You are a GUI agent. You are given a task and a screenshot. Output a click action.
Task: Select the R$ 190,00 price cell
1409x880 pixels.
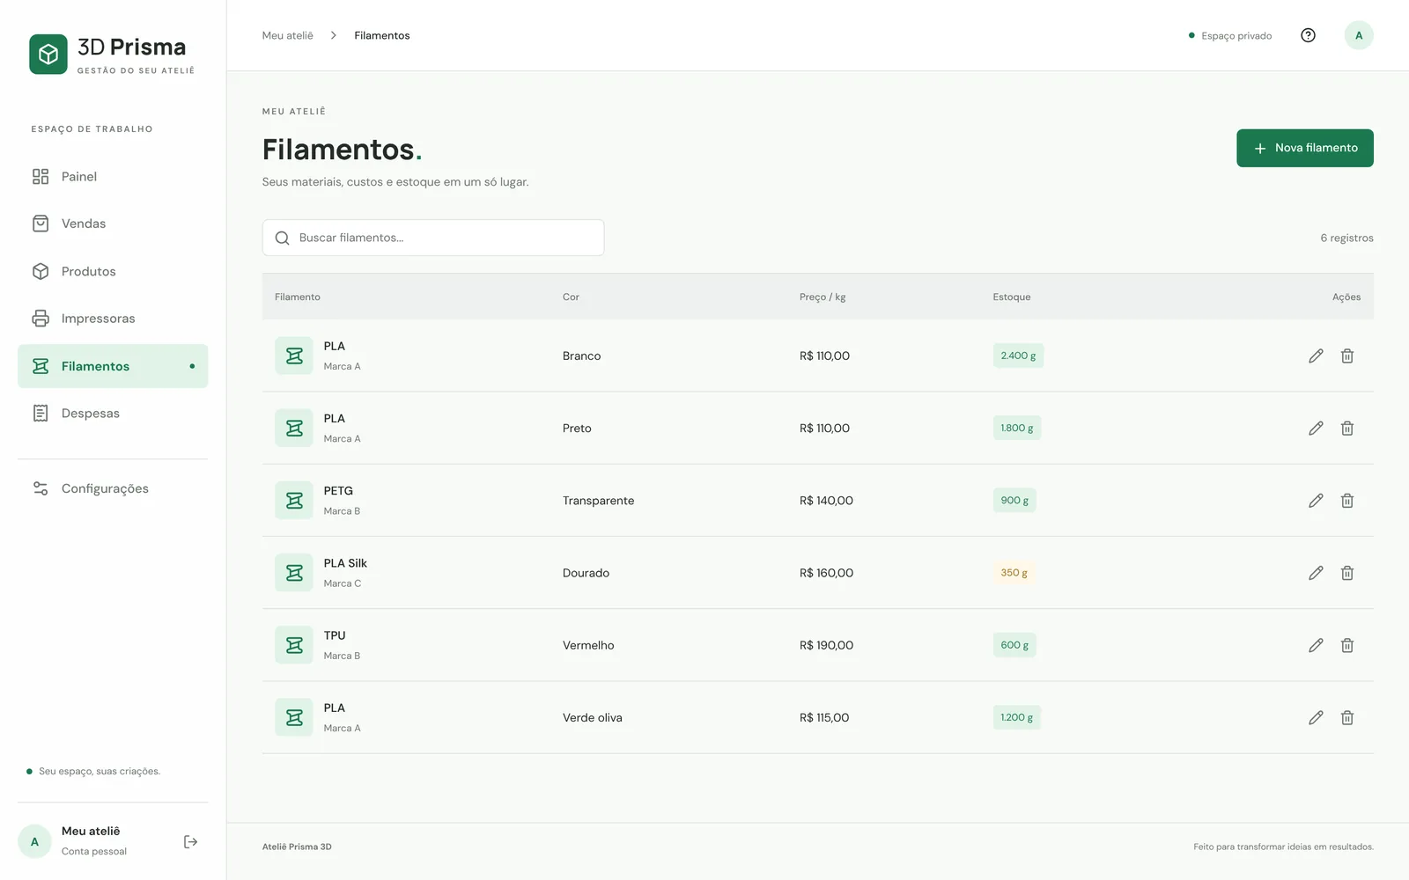pyautogui.click(x=826, y=645)
